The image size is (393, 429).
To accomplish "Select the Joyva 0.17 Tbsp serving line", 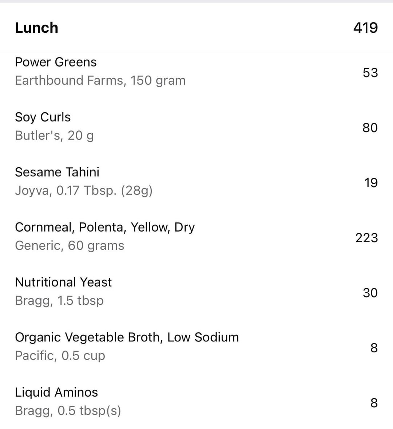I will point(84,191).
